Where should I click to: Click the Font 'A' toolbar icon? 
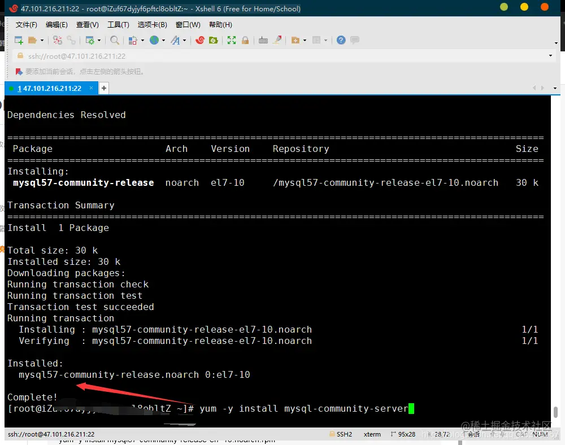pyautogui.click(x=176, y=40)
